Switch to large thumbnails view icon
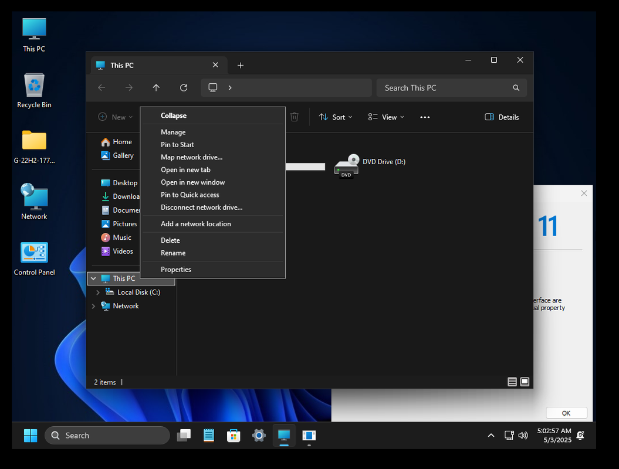This screenshot has height=469, width=619. [525, 382]
